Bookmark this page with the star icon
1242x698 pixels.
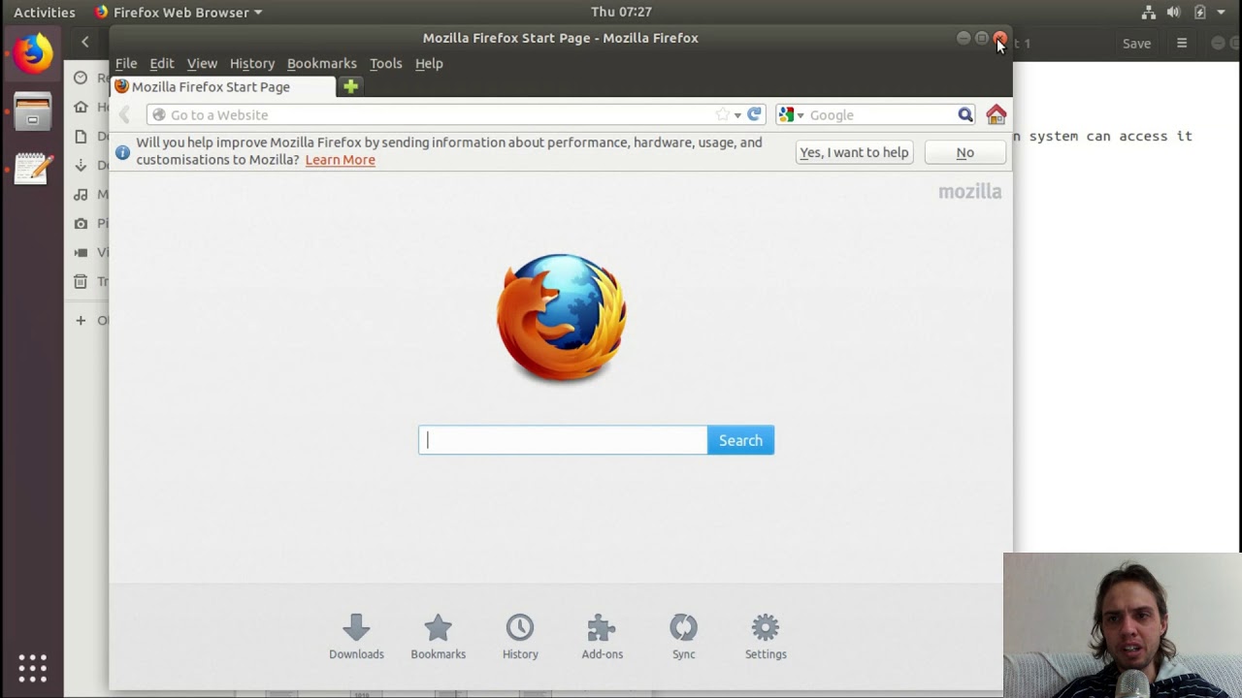(722, 114)
